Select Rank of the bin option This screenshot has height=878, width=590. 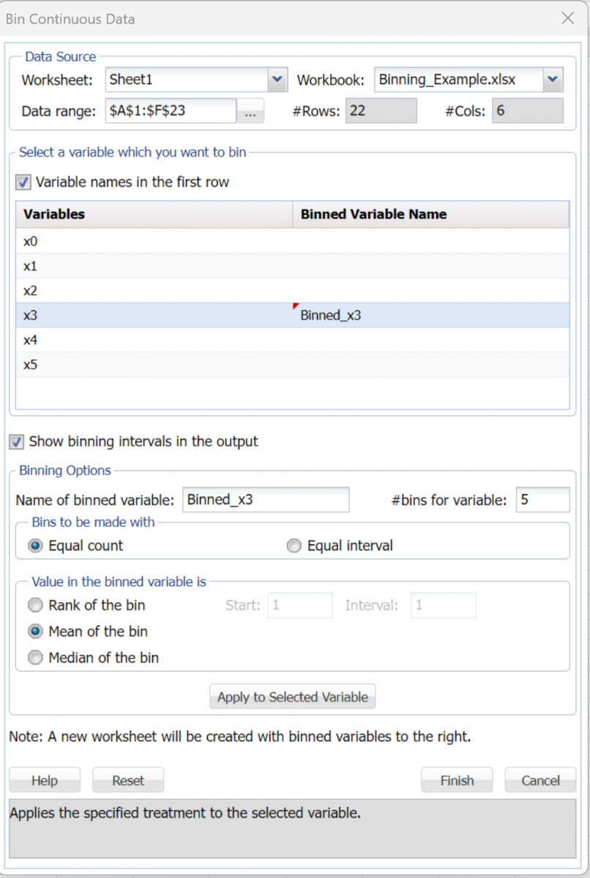(35, 606)
